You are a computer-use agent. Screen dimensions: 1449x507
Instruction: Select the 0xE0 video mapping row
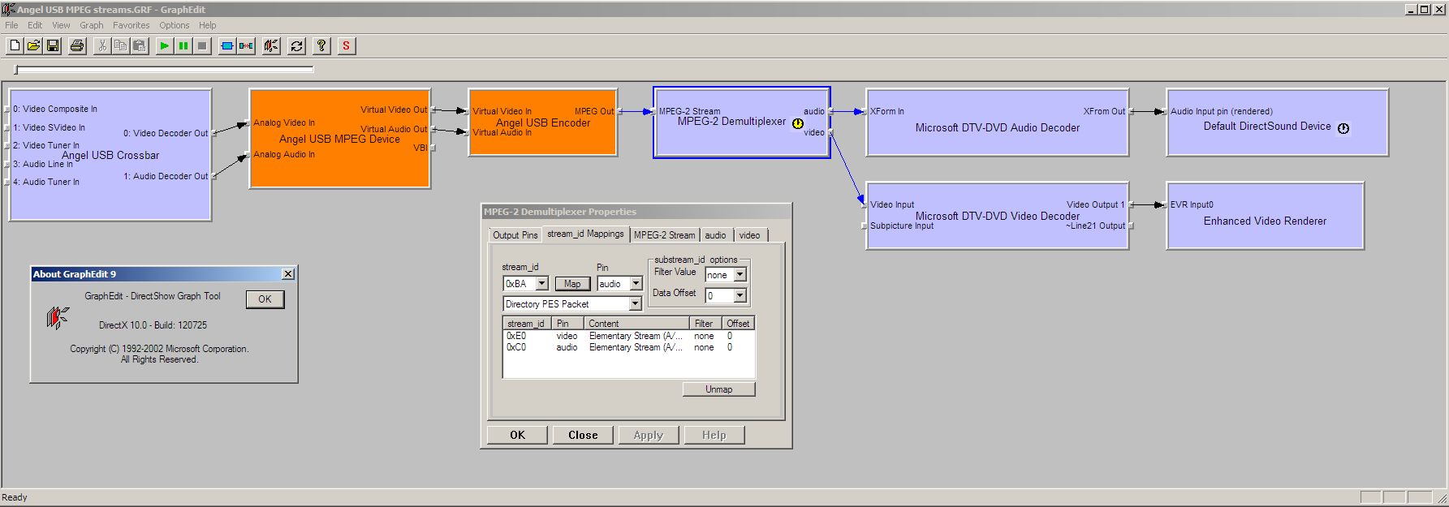click(629, 336)
